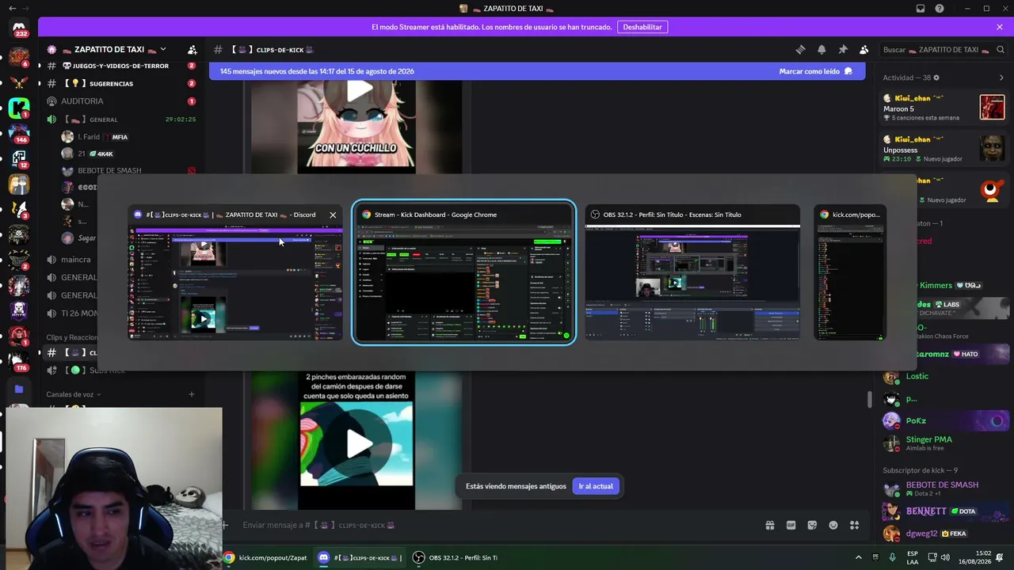
Task: Click the plus attach button in message bar
Action: [x=226, y=525]
